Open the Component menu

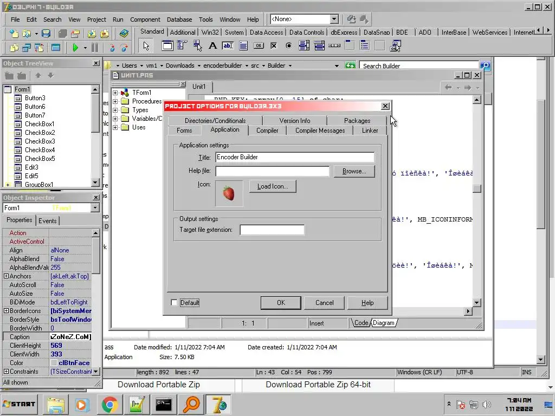145,19
